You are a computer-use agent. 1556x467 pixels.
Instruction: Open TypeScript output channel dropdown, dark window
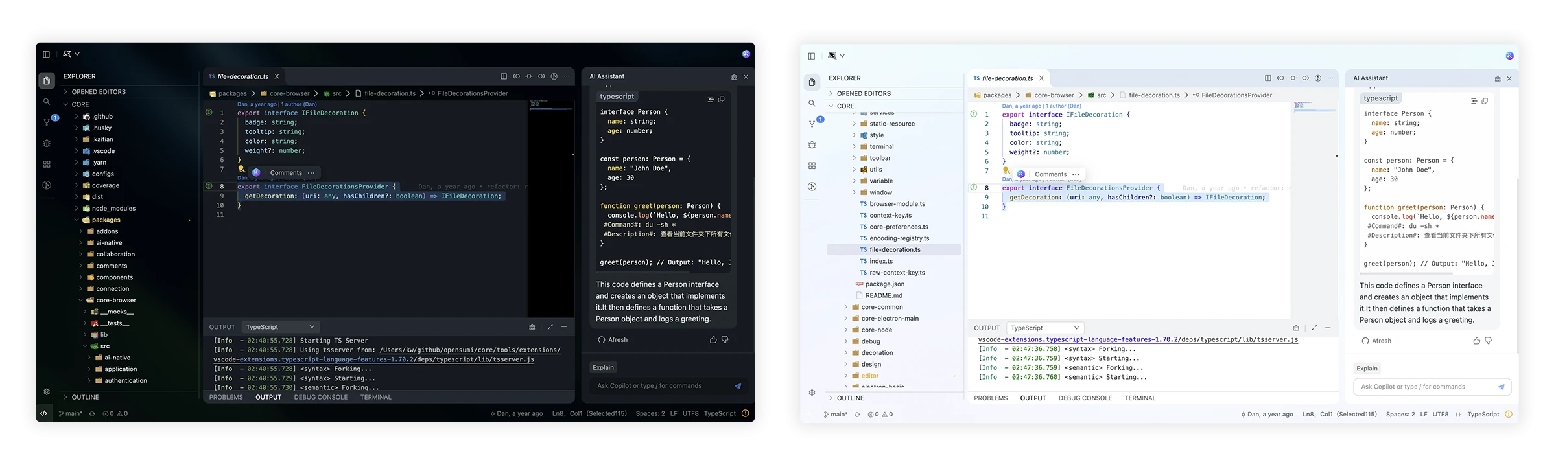[280, 327]
